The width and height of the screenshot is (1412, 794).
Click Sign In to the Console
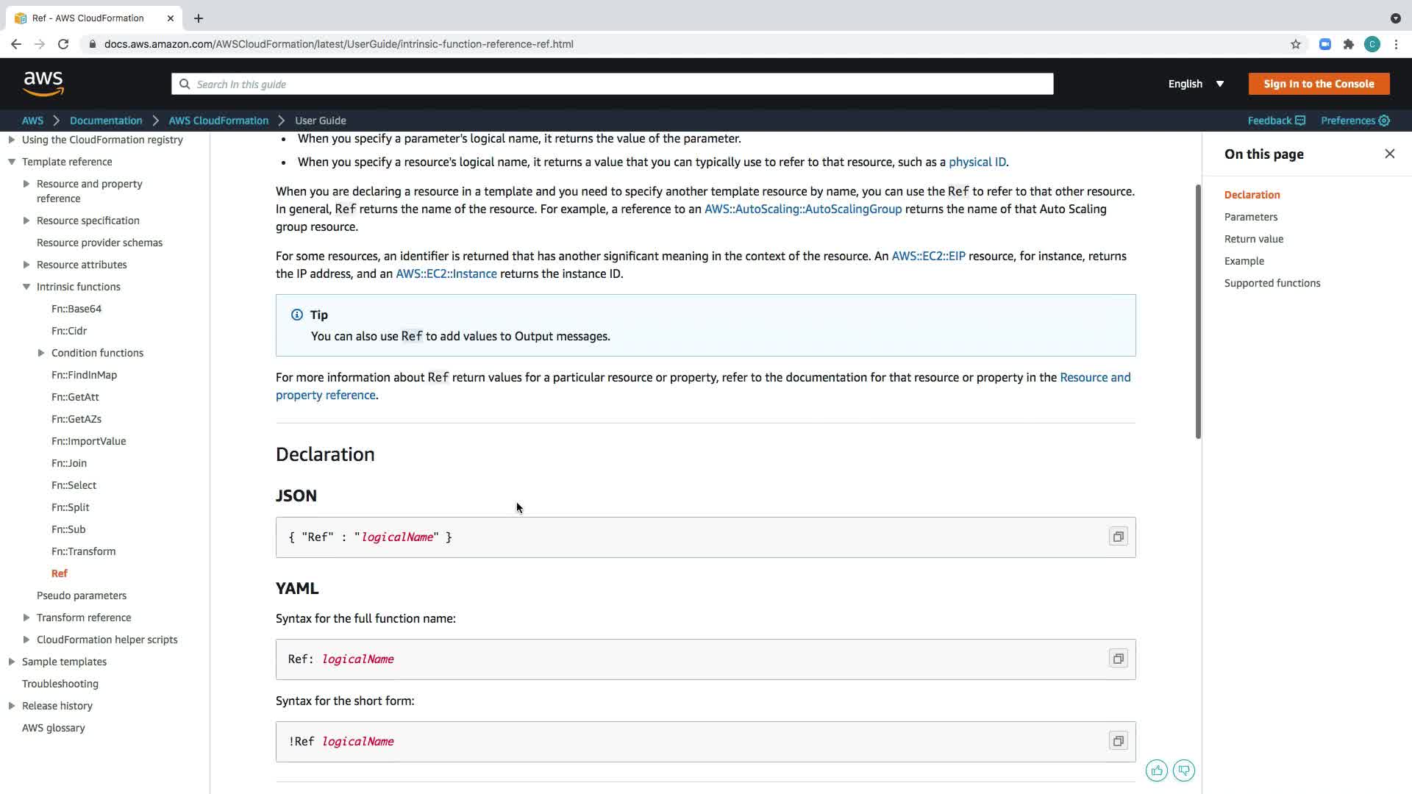pos(1319,84)
